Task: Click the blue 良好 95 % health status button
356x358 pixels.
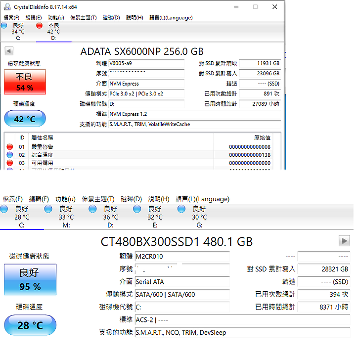Action: (x=30, y=279)
